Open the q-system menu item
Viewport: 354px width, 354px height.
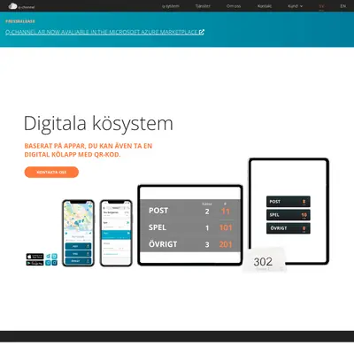tap(171, 6)
